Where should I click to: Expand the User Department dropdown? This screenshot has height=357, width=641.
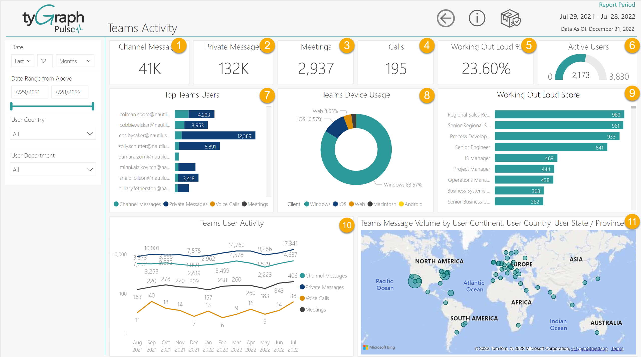tap(53, 169)
